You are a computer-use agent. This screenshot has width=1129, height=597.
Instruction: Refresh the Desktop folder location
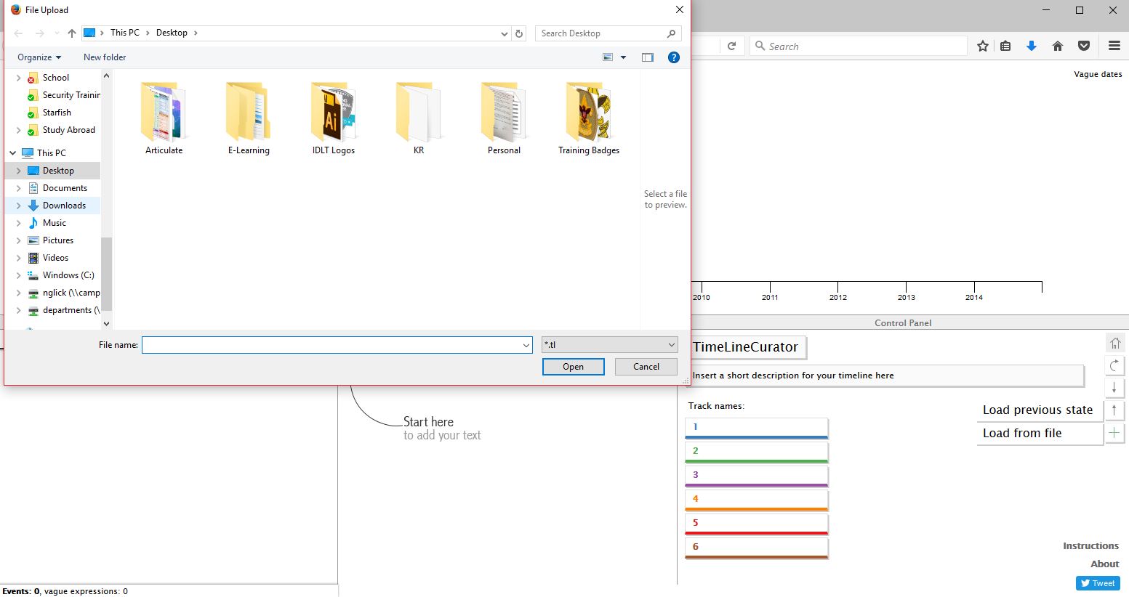tap(519, 33)
